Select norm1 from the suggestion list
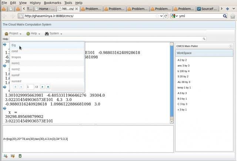237x161 pixels. click(x=47, y=63)
